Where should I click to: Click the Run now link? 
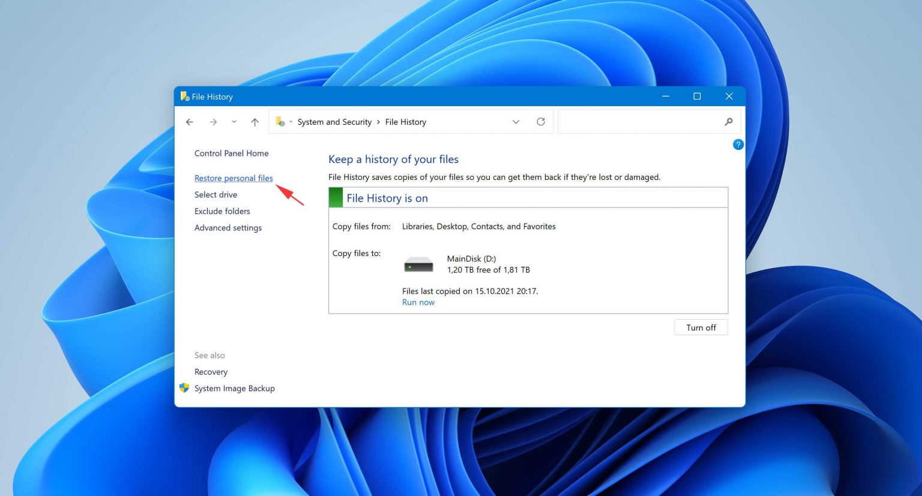pos(418,302)
